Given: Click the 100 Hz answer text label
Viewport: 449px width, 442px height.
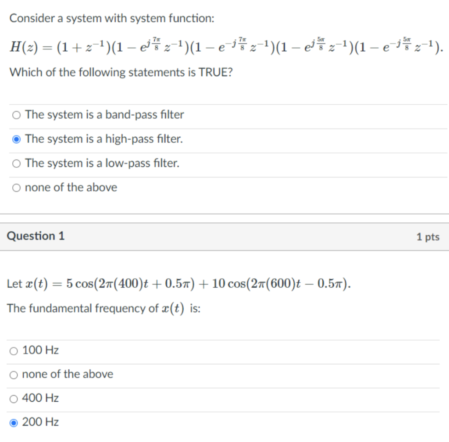Looking at the screenshot, I should (x=40, y=350).
